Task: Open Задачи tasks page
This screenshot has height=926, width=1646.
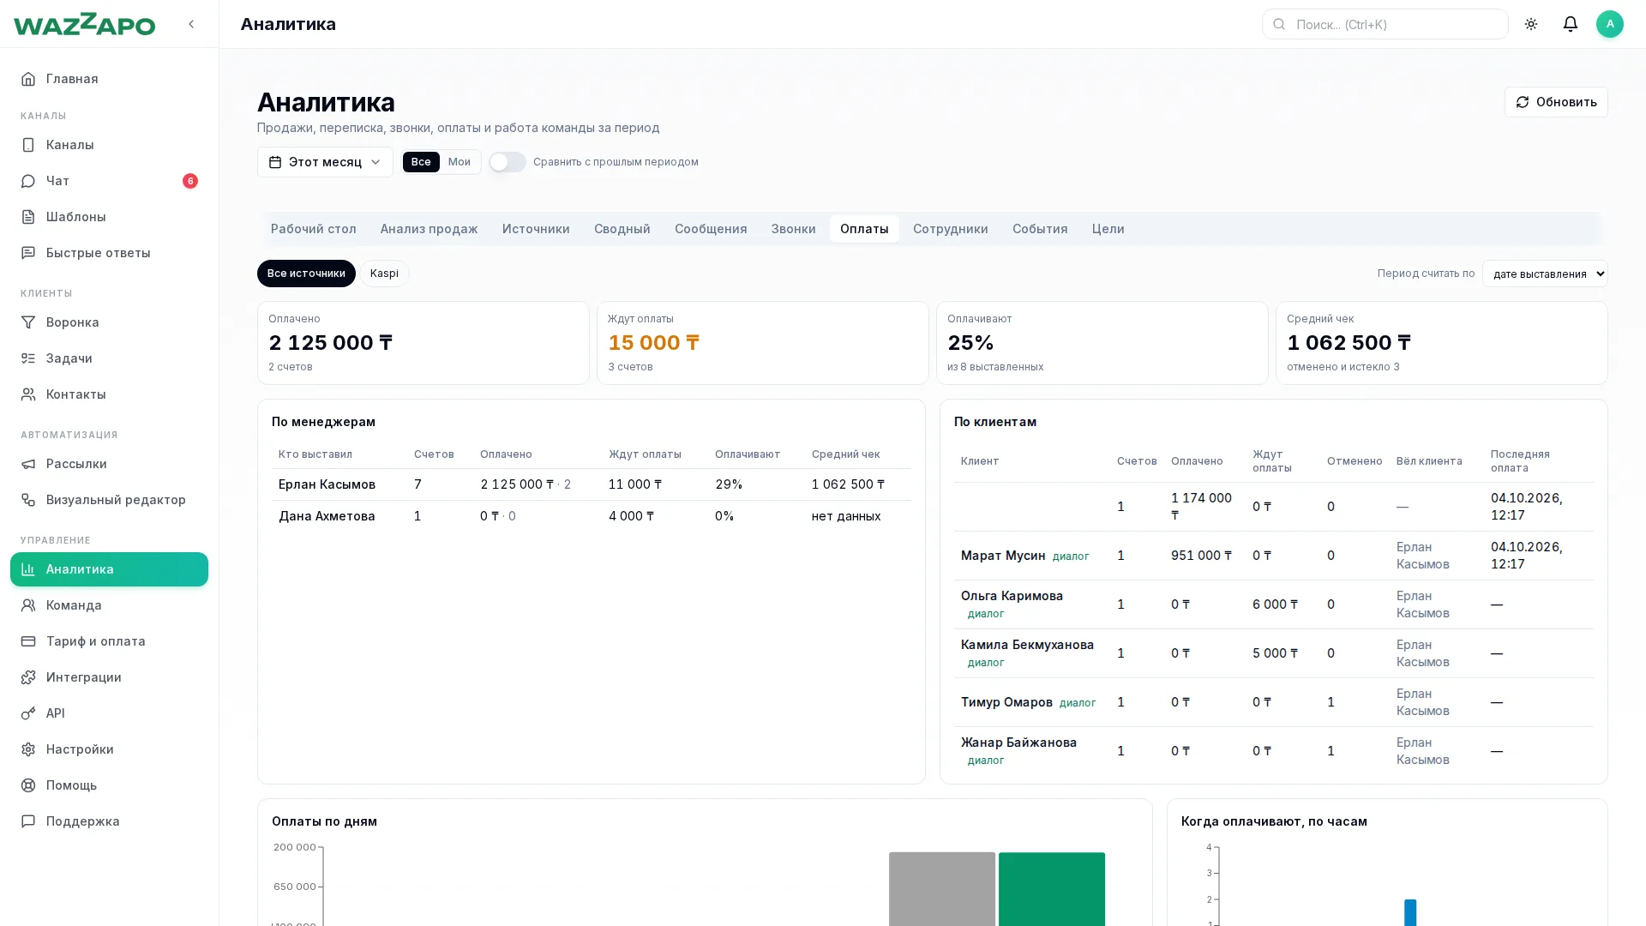Action: [x=109, y=358]
